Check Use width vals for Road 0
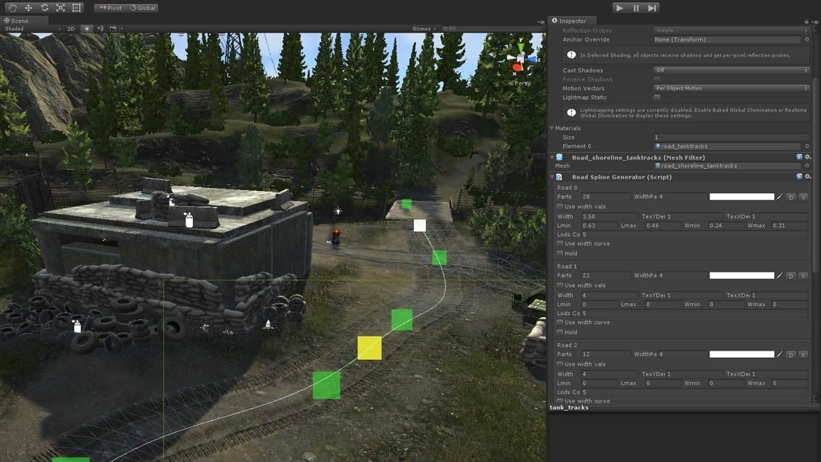821x462 pixels. tap(560, 207)
